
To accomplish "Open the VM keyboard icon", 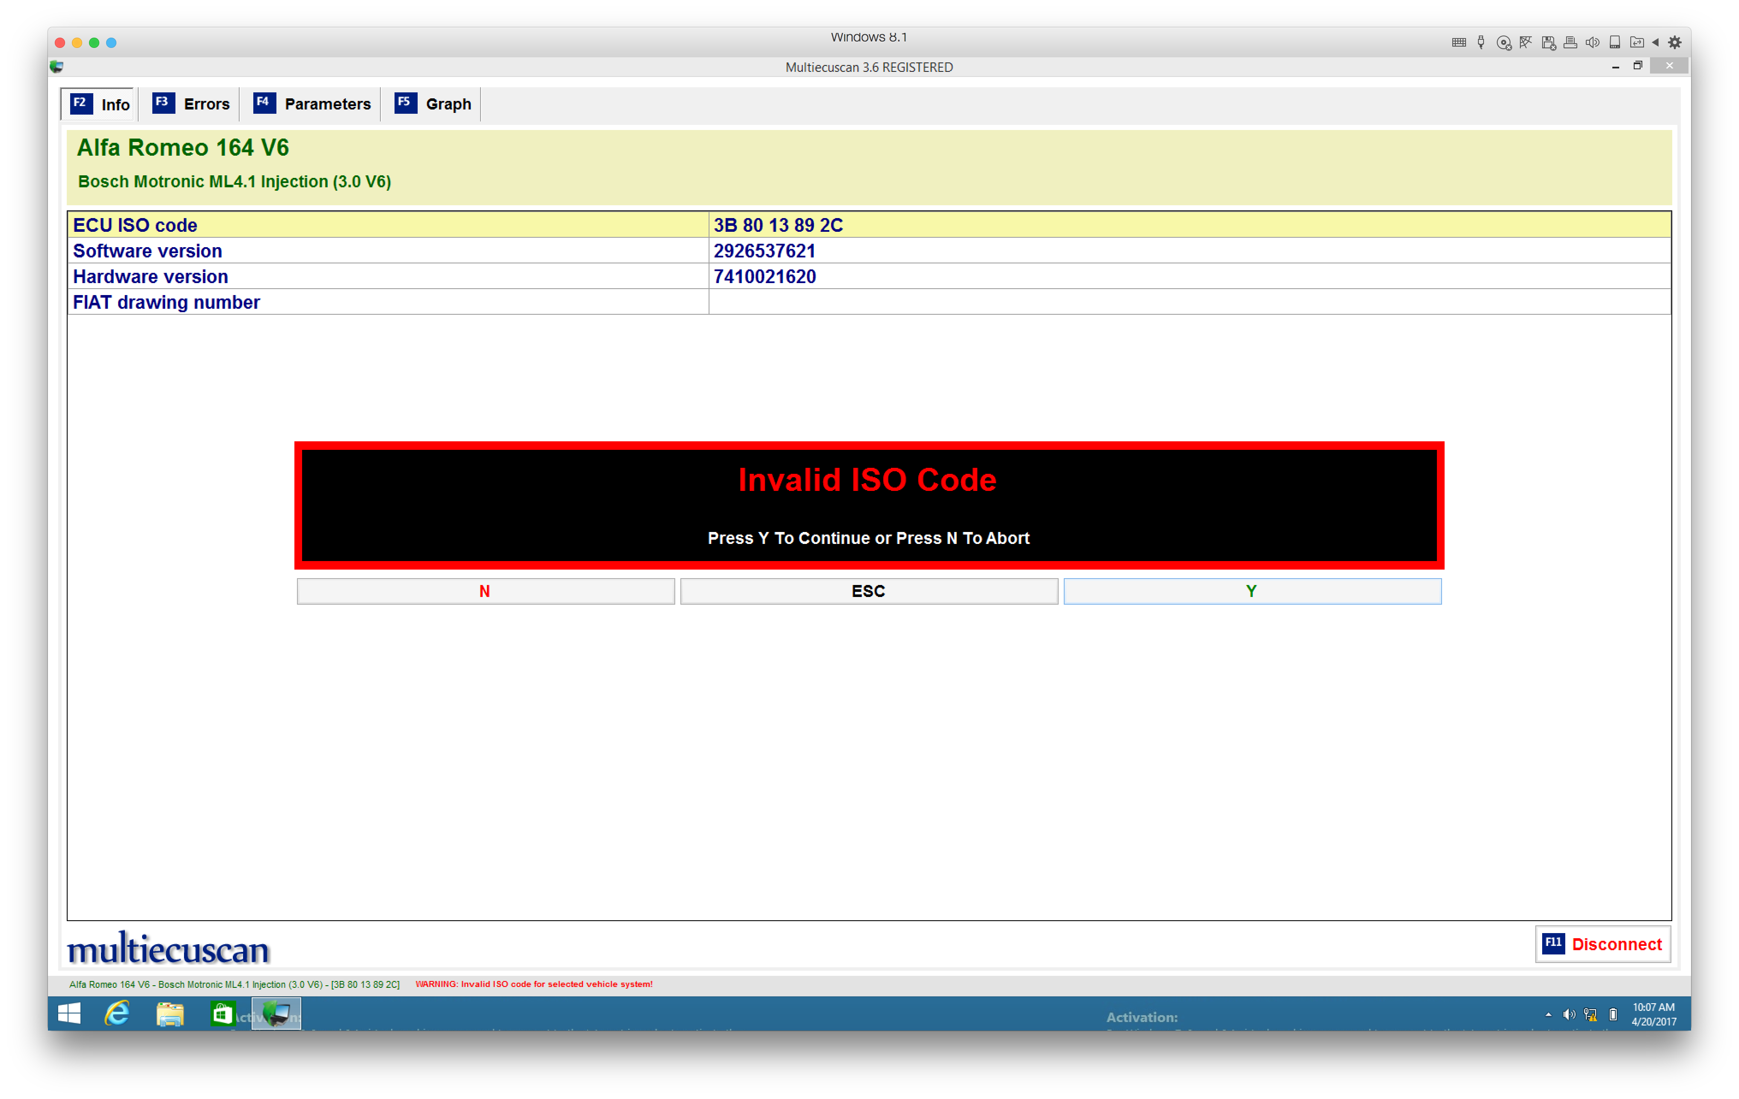I will click(1458, 43).
